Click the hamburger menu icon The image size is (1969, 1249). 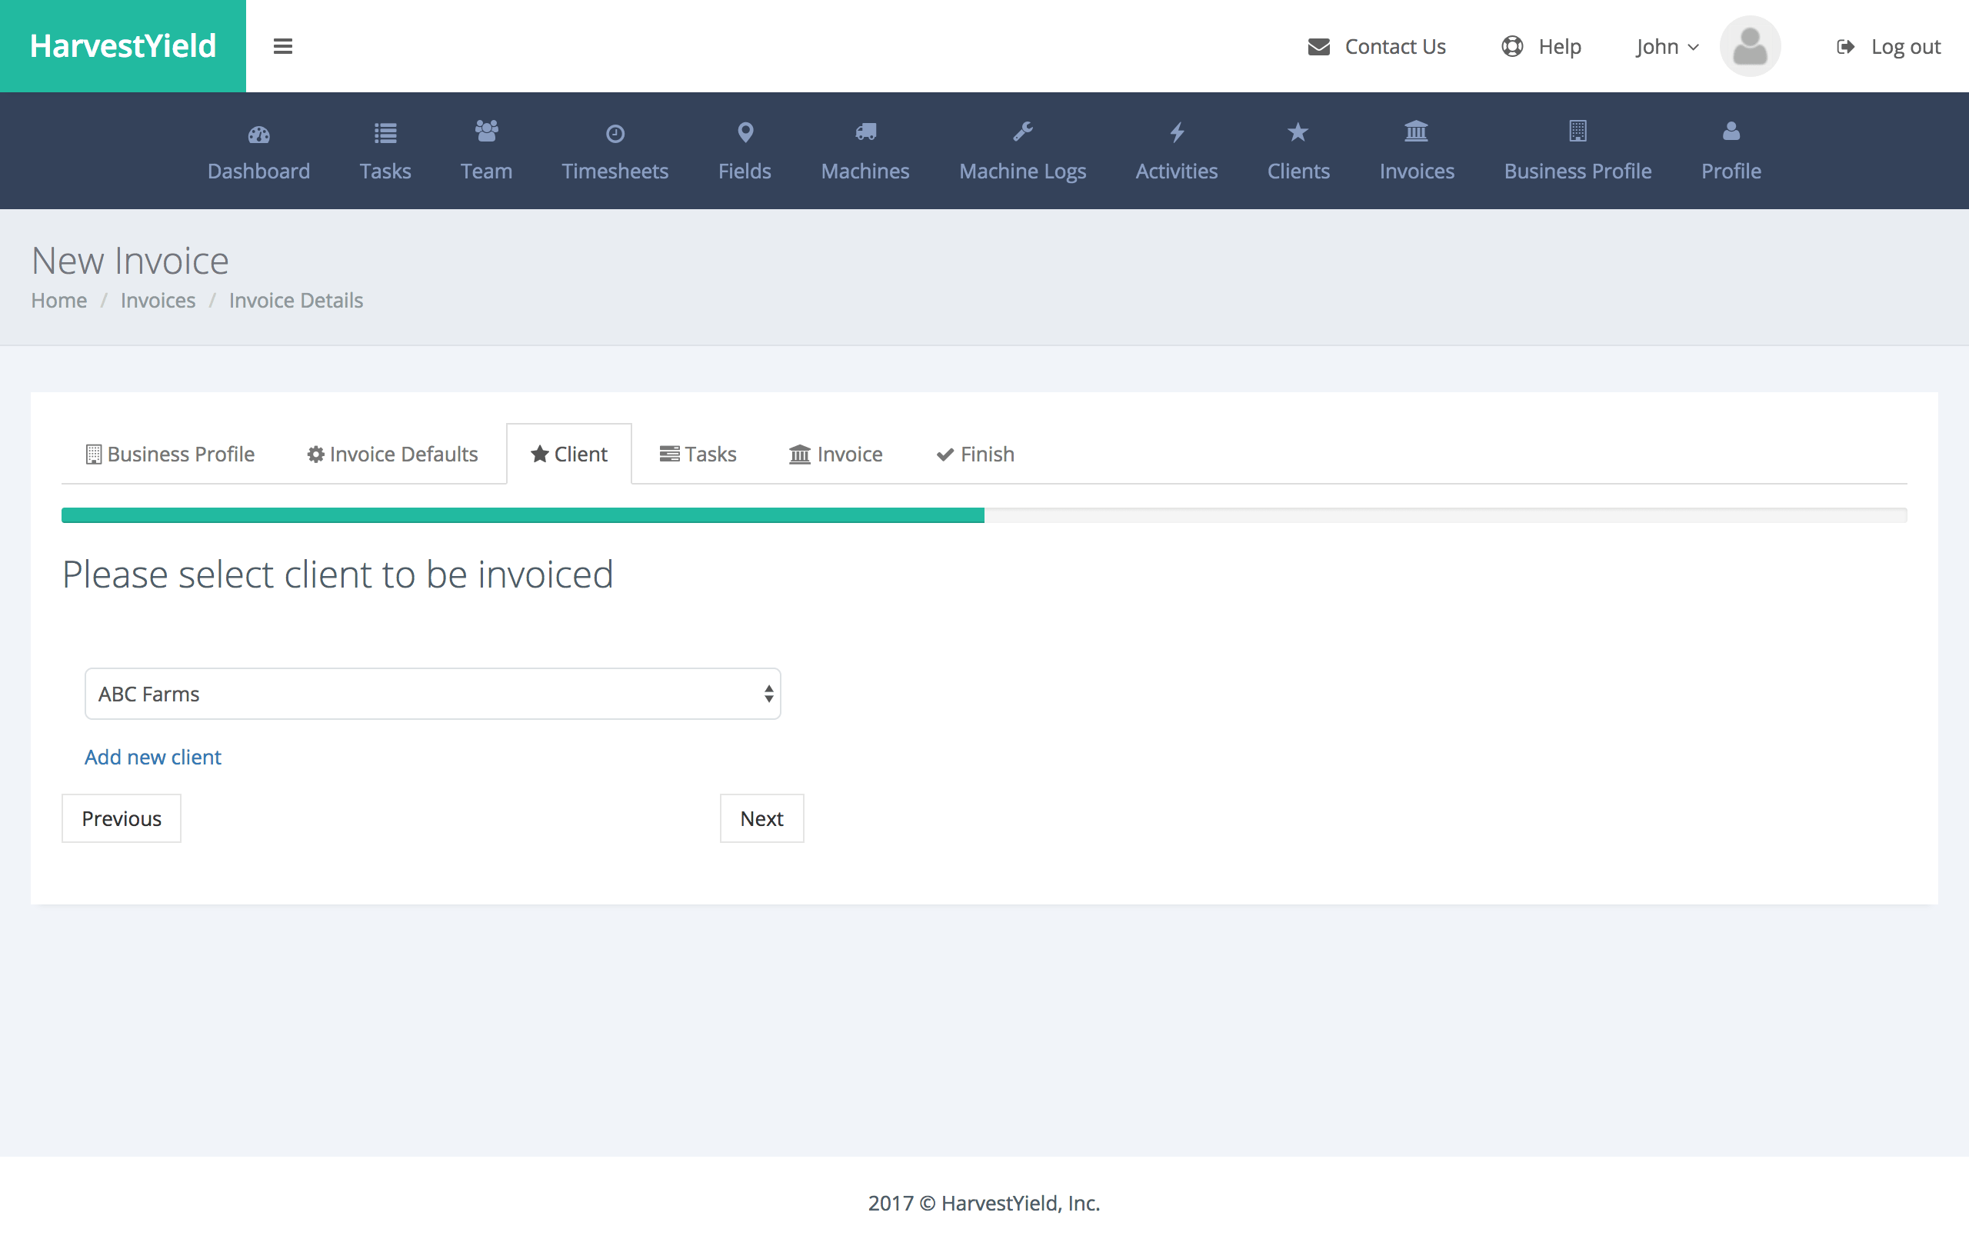click(x=282, y=46)
